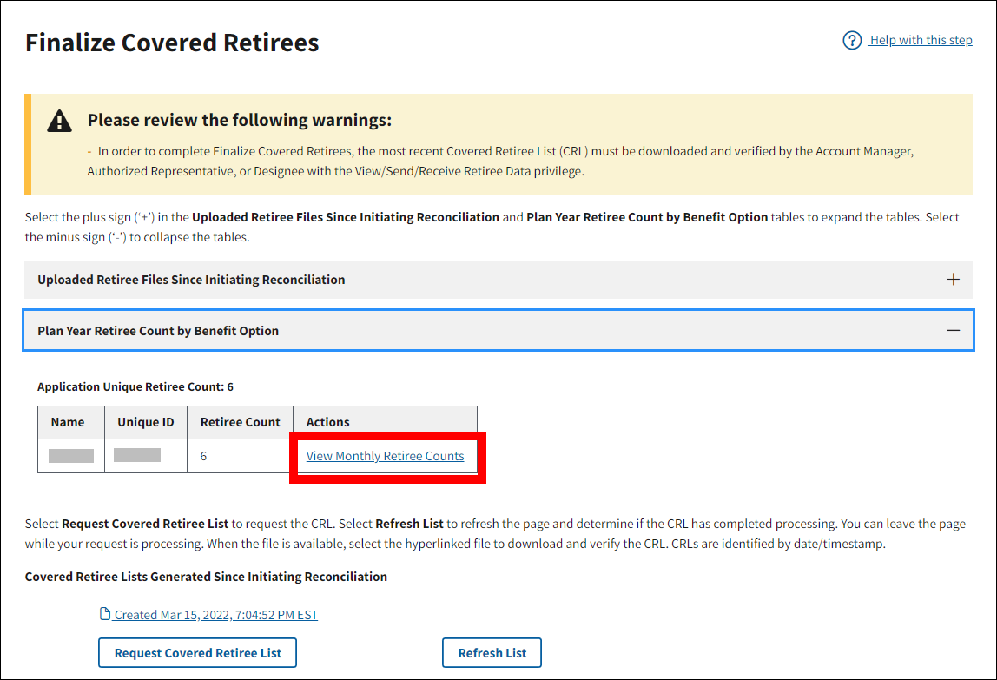
Task: Open View Monthly Retiree Counts link
Action: (x=385, y=456)
